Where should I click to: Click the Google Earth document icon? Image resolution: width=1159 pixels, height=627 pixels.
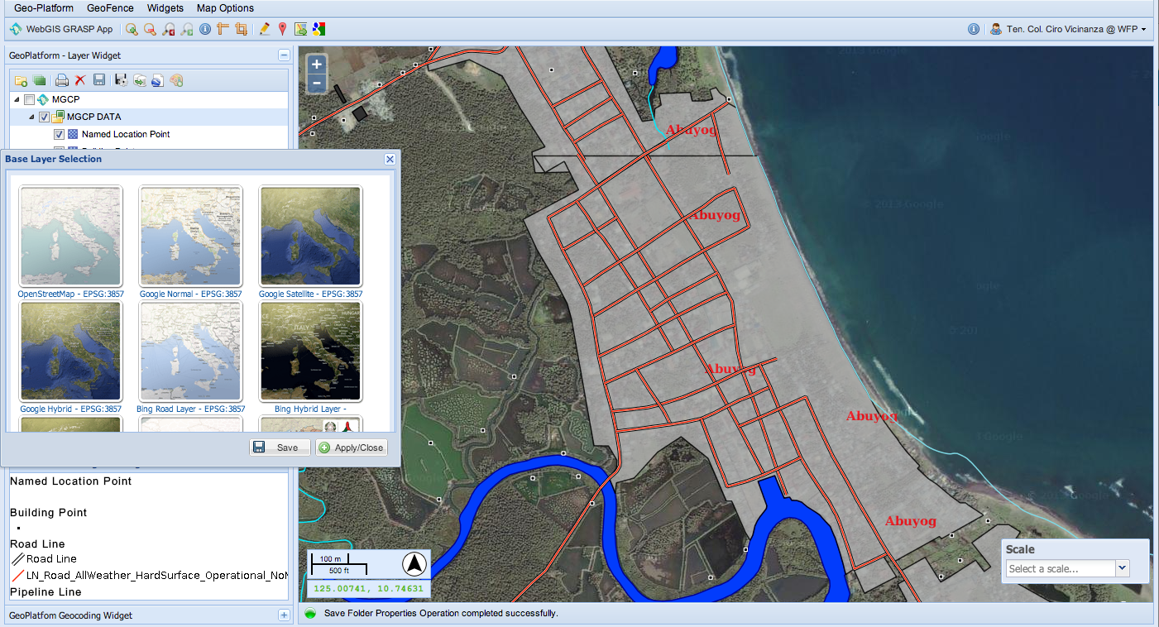click(x=157, y=80)
